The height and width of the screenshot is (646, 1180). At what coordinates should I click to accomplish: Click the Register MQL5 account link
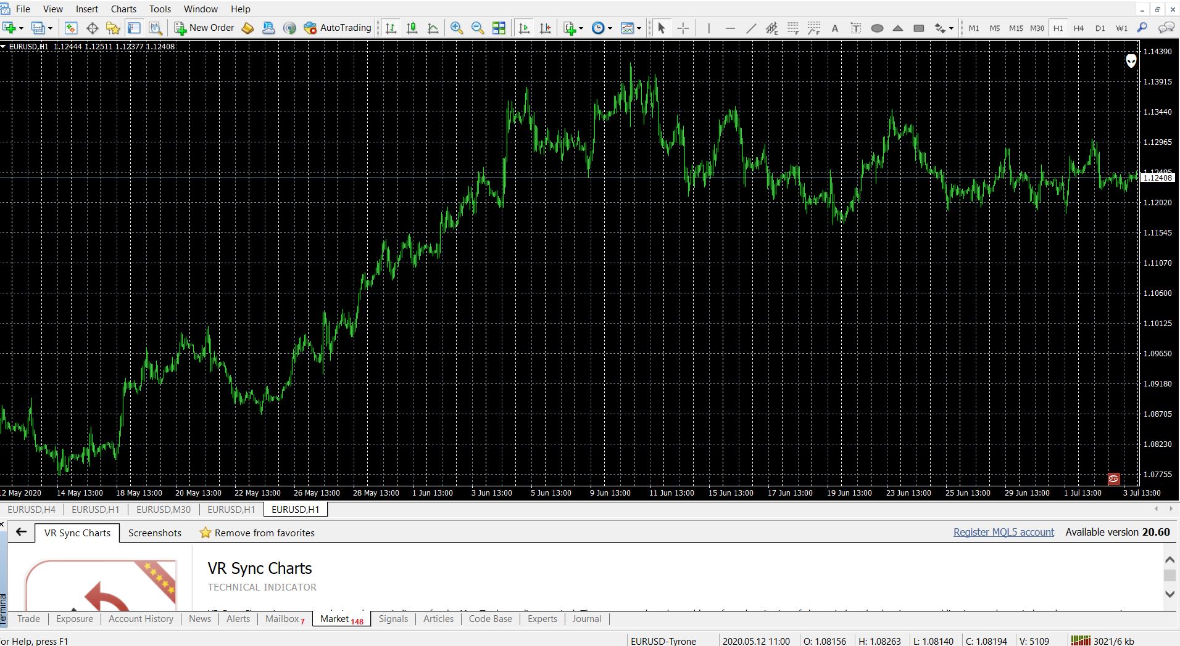[1003, 532]
